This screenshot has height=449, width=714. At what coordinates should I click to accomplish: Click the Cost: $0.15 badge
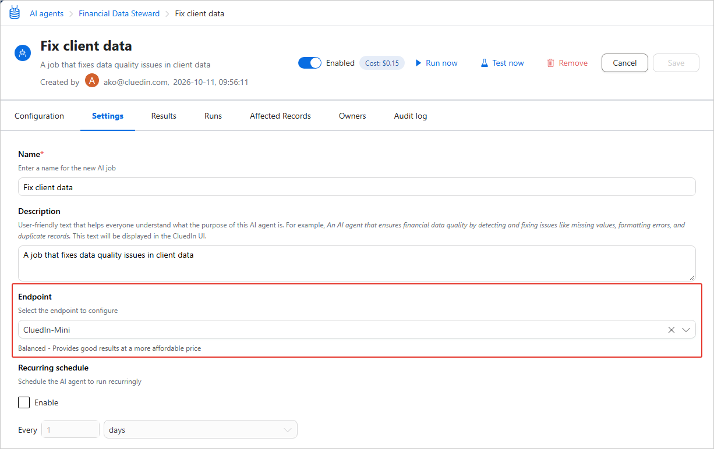pyautogui.click(x=382, y=63)
